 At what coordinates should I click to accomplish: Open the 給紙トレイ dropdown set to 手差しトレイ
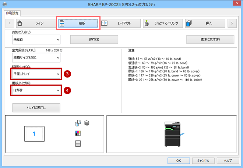click(x=36, y=74)
